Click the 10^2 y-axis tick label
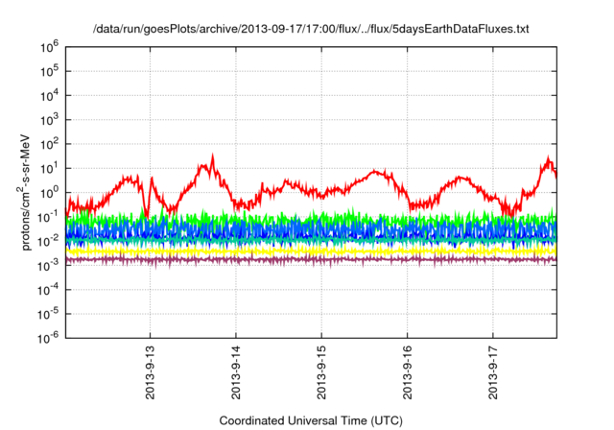The width and height of the screenshot is (614, 430). (x=49, y=144)
